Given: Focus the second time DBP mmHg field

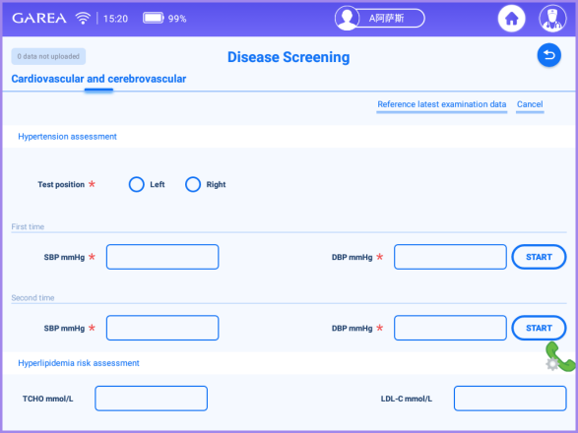Looking at the screenshot, I should tap(450, 328).
